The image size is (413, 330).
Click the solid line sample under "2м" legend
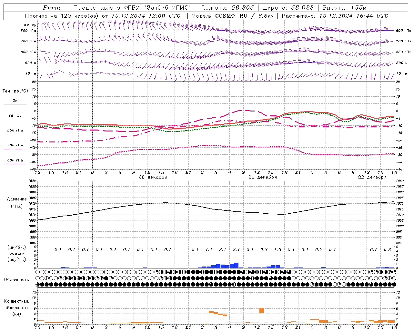pos(15,104)
